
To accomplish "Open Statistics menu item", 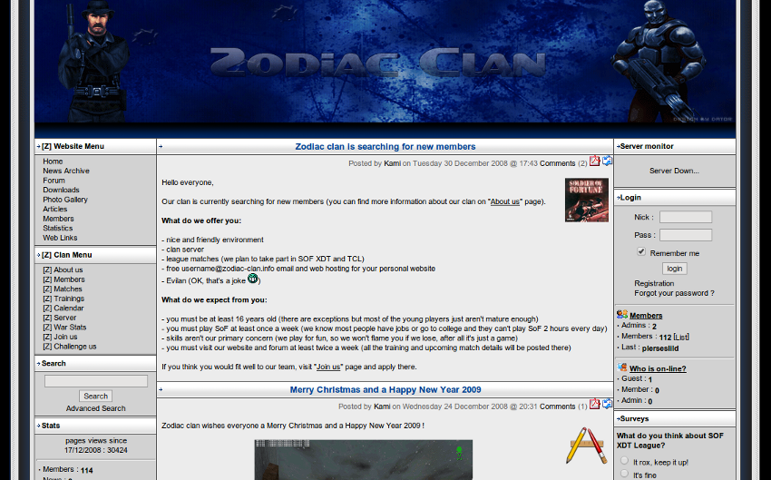I will pyautogui.click(x=57, y=228).
